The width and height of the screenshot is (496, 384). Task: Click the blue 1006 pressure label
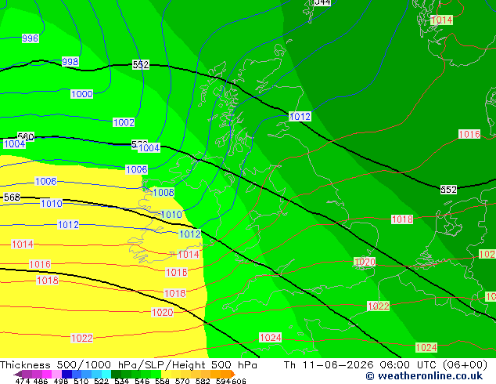137,169
